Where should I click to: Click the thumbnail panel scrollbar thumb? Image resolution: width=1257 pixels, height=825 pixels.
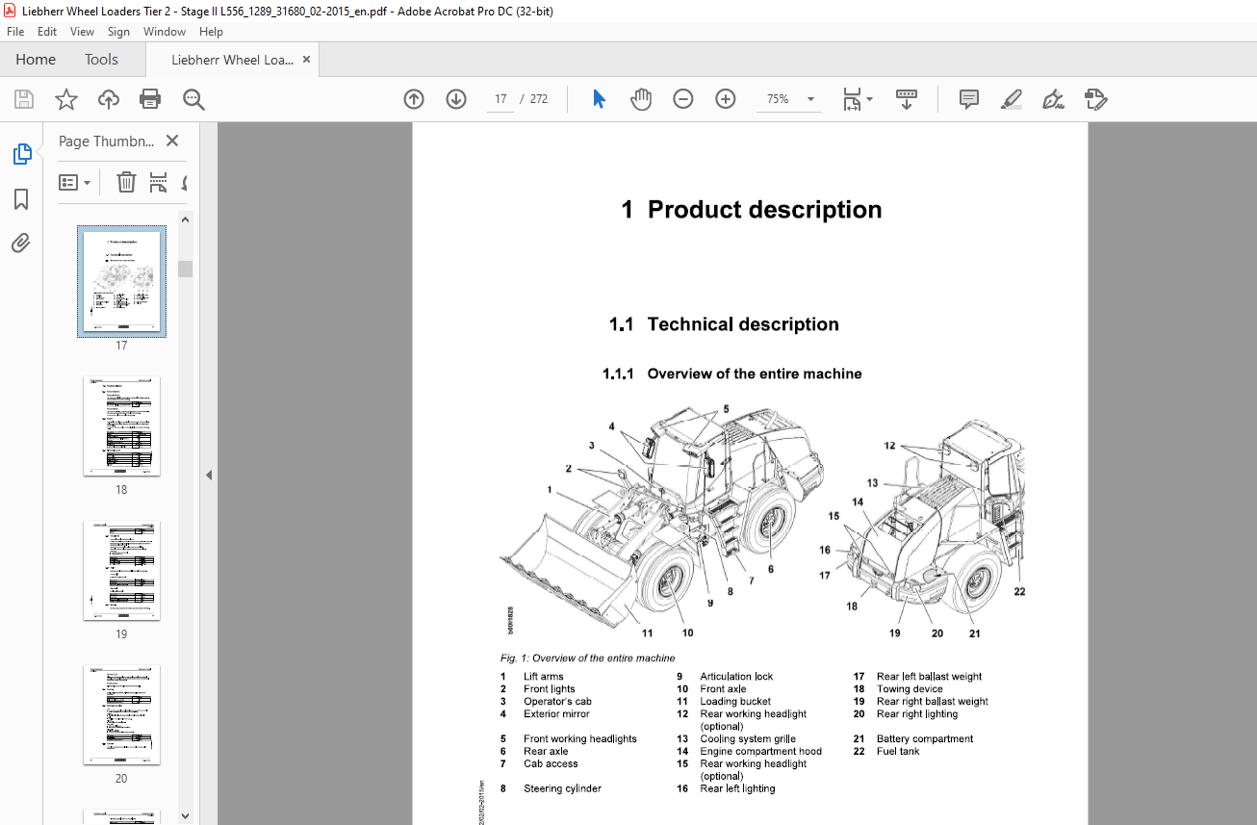coord(185,269)
